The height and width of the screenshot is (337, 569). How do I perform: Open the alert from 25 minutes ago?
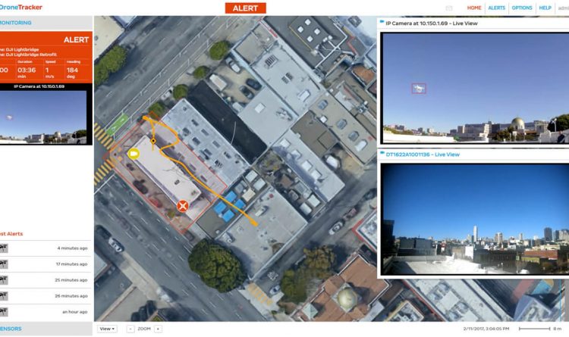pyautogui.click(x=46, y=280)
